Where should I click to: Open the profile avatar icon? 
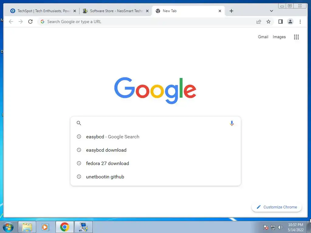click(290, 22)
